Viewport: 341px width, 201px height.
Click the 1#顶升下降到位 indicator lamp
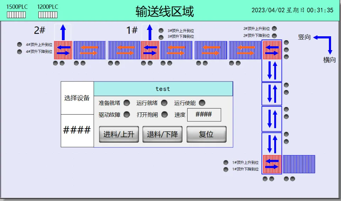click(x=226, y=169)
